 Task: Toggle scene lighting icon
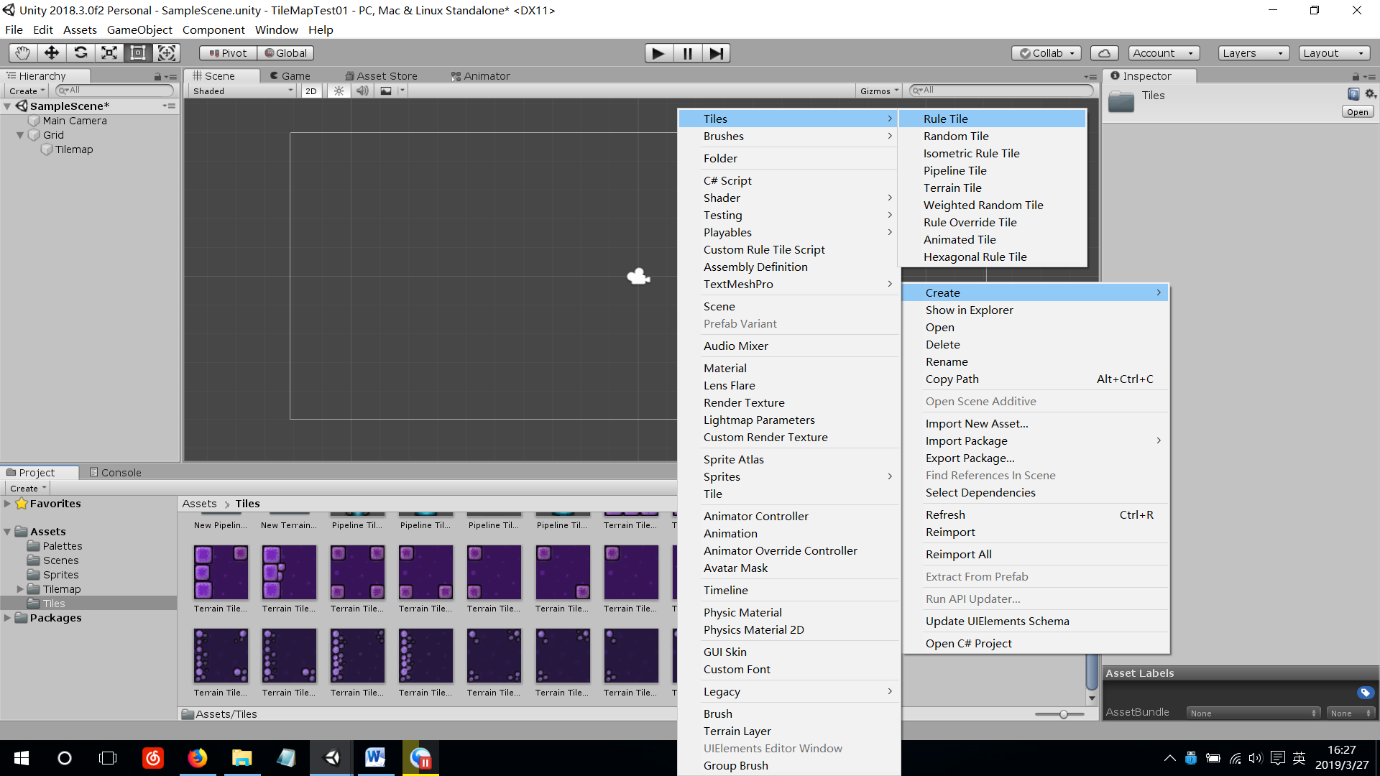pos(339,91)
